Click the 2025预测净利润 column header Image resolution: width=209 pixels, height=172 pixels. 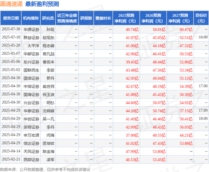[x=126, y=18]
